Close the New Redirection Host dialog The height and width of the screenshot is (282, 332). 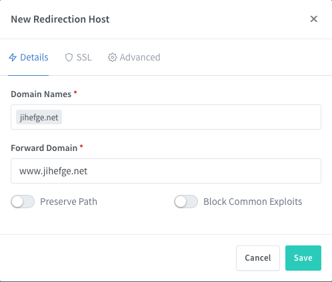tap(314, 19)
